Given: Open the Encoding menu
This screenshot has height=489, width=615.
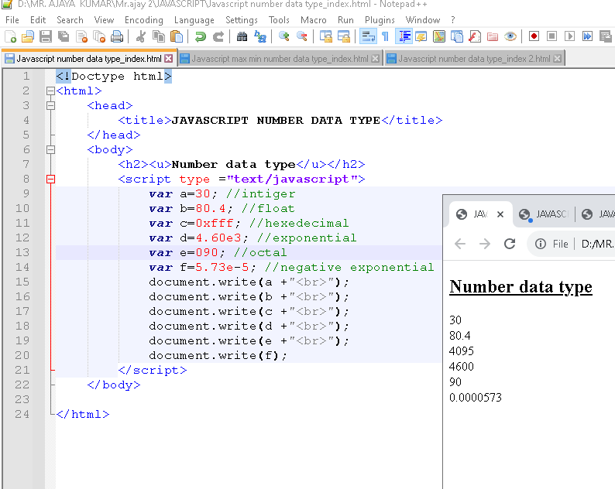Looking at the screenshot, I should (143, 19).
